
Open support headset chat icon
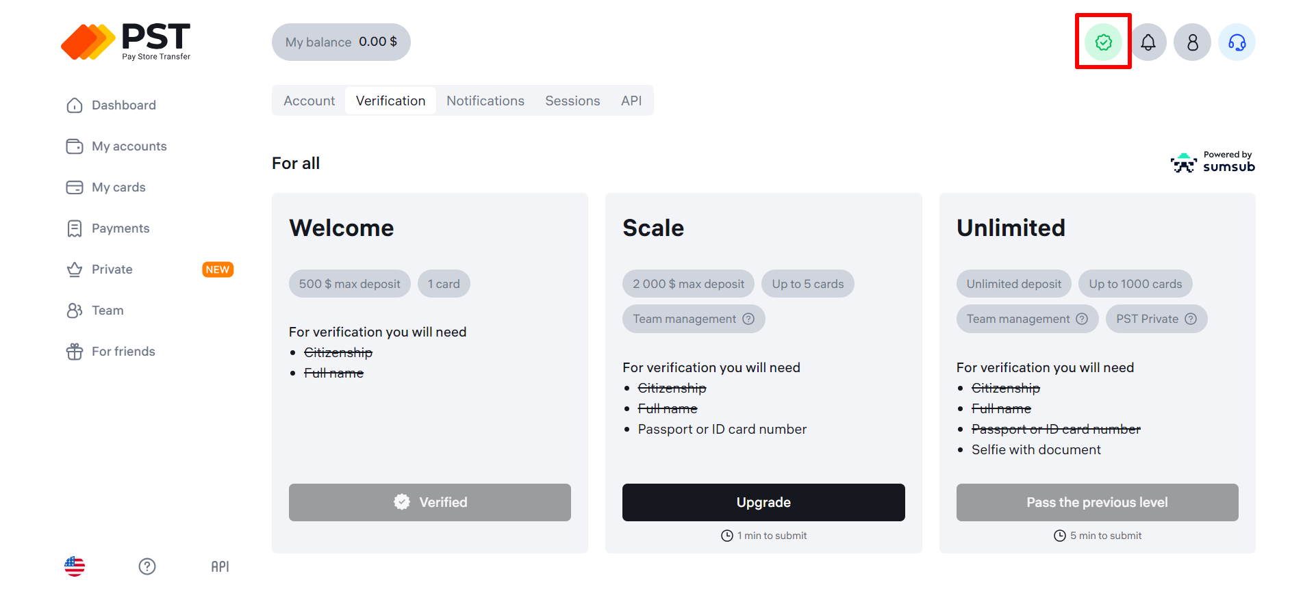pos(1237,42)
